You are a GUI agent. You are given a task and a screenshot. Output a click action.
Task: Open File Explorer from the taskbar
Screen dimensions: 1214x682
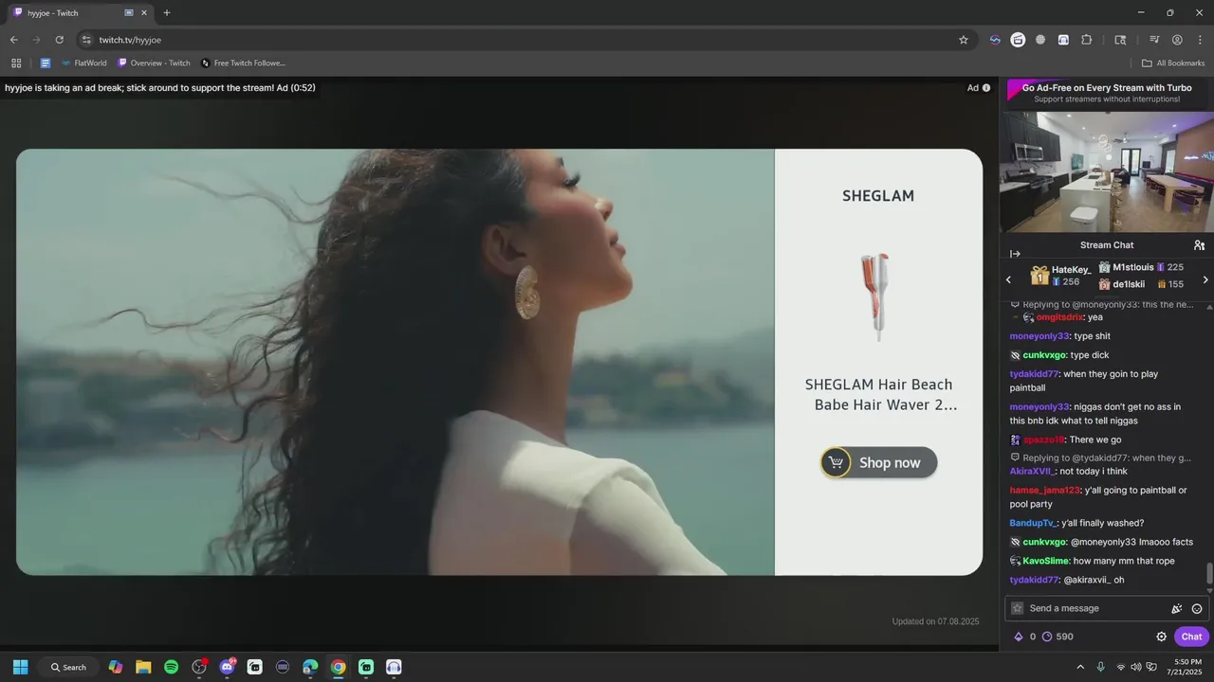point(143,667)
